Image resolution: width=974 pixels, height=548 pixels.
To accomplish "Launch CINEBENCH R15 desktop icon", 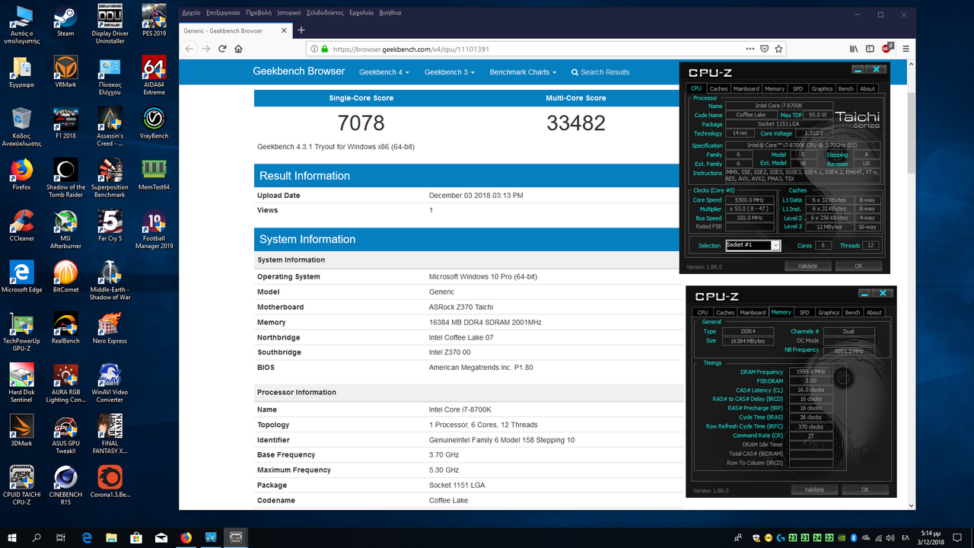I will pos(65,485).
